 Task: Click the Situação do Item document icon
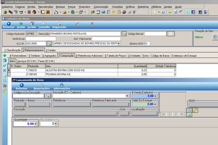215,37
